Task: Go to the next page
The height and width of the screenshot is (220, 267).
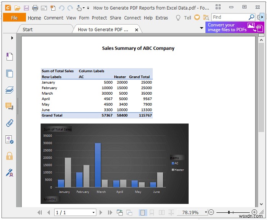Action: click(101, 212)
